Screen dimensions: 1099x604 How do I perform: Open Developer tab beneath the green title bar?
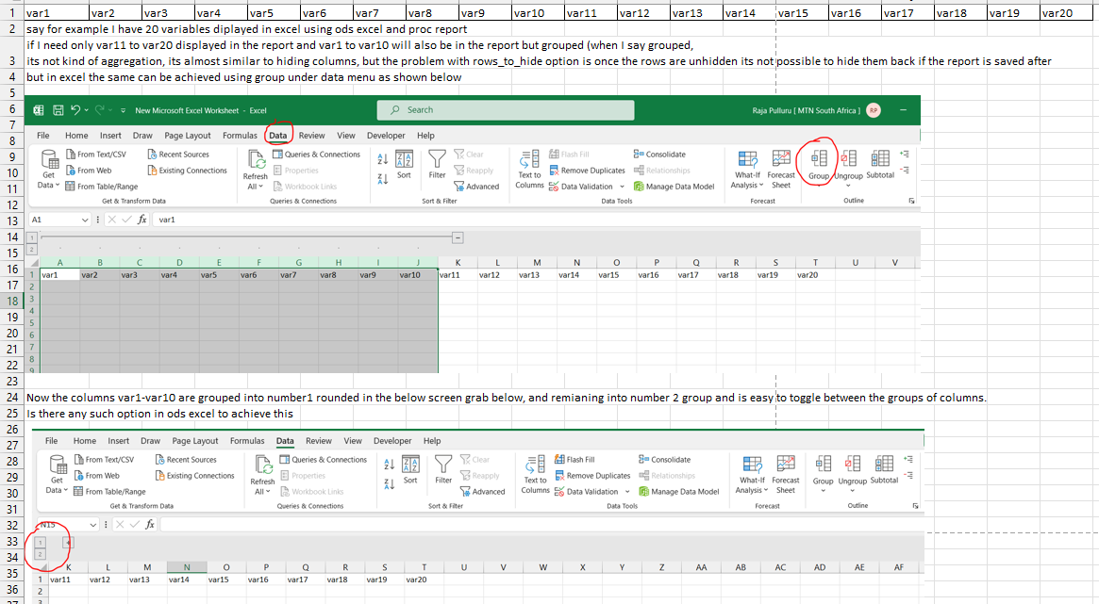[385, 136]
